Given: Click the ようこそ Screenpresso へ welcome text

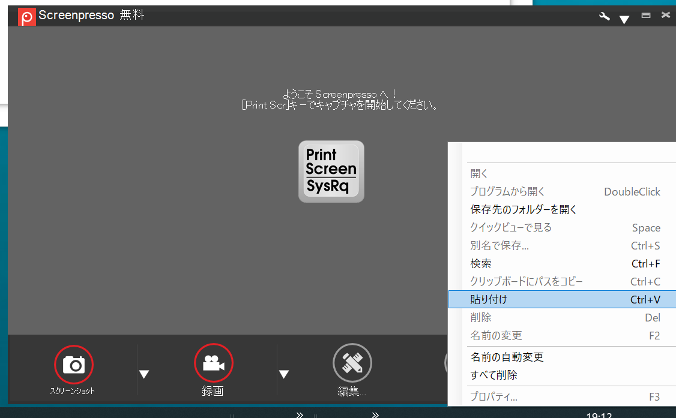Looking at the screenshot, I should 339,94.
